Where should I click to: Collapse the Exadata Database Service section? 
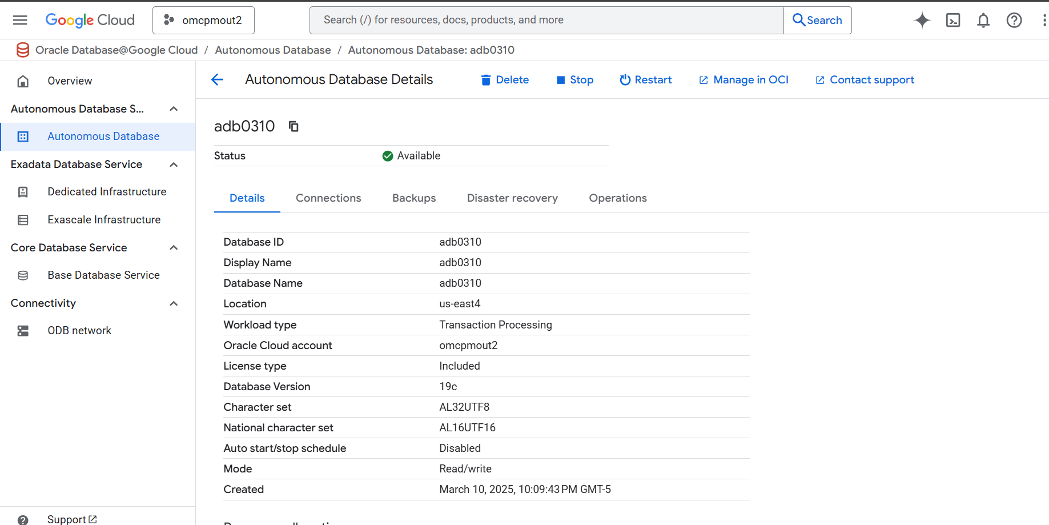tap(174, 165)
